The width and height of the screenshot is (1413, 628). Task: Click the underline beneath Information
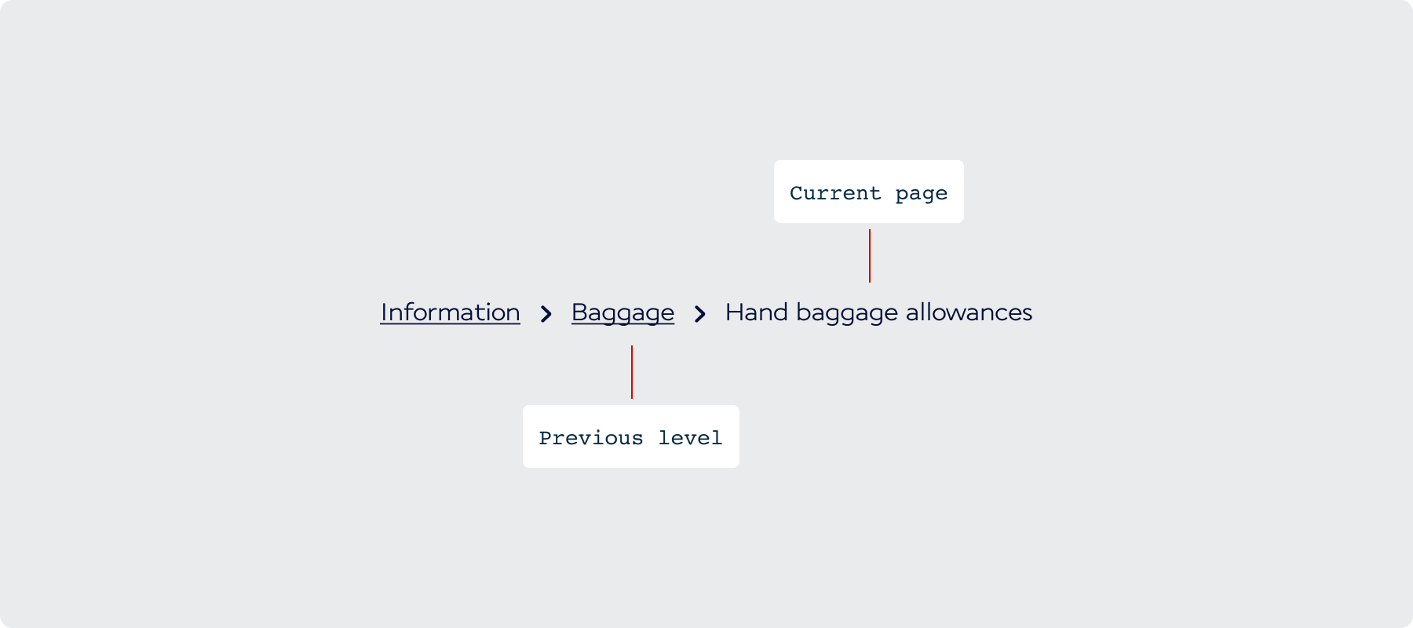450,323
